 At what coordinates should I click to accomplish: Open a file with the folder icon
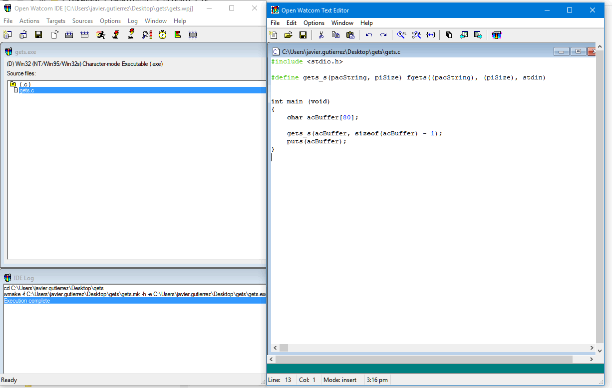[x=288, y=35]
